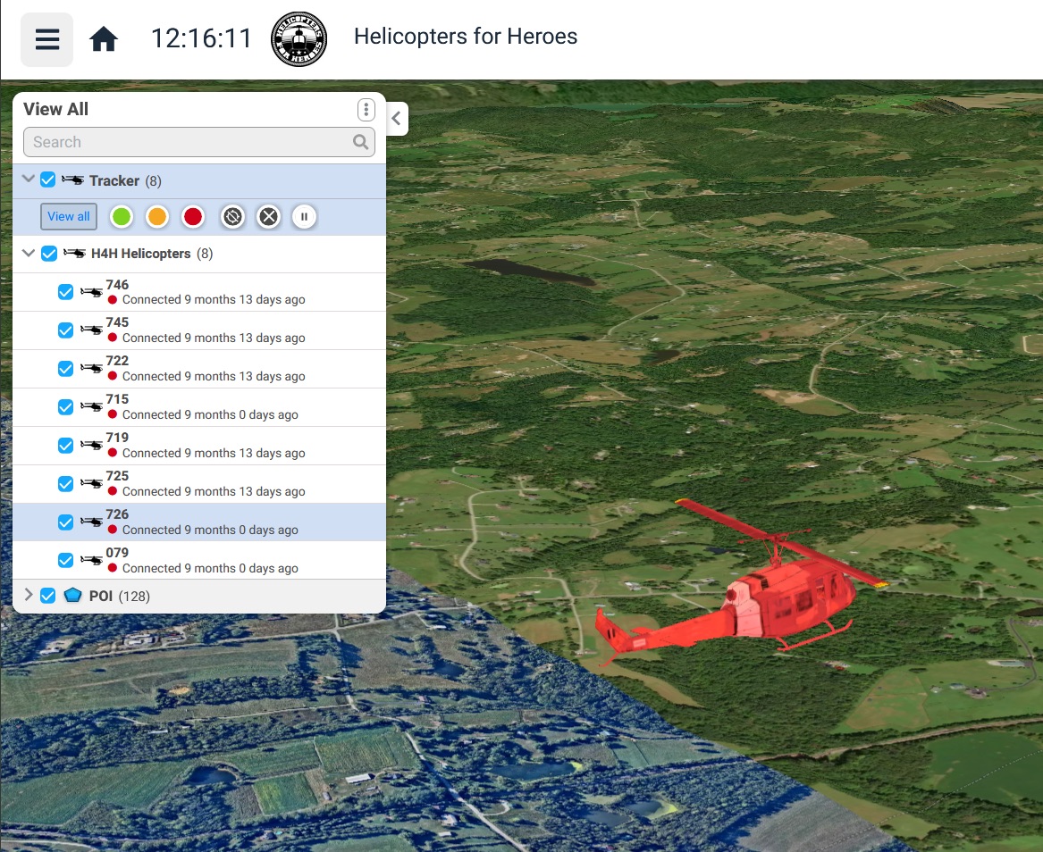Uncheck helicopter 746 checkbox
1043x852 pixels.
[x=65, y=292]
